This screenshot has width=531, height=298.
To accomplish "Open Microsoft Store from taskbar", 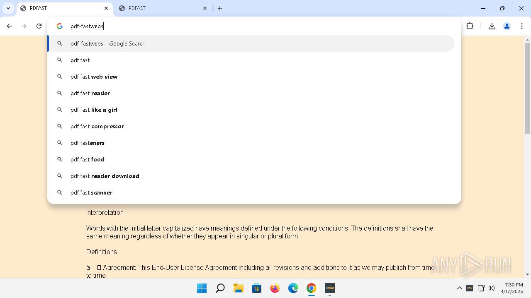I will 257,288.
